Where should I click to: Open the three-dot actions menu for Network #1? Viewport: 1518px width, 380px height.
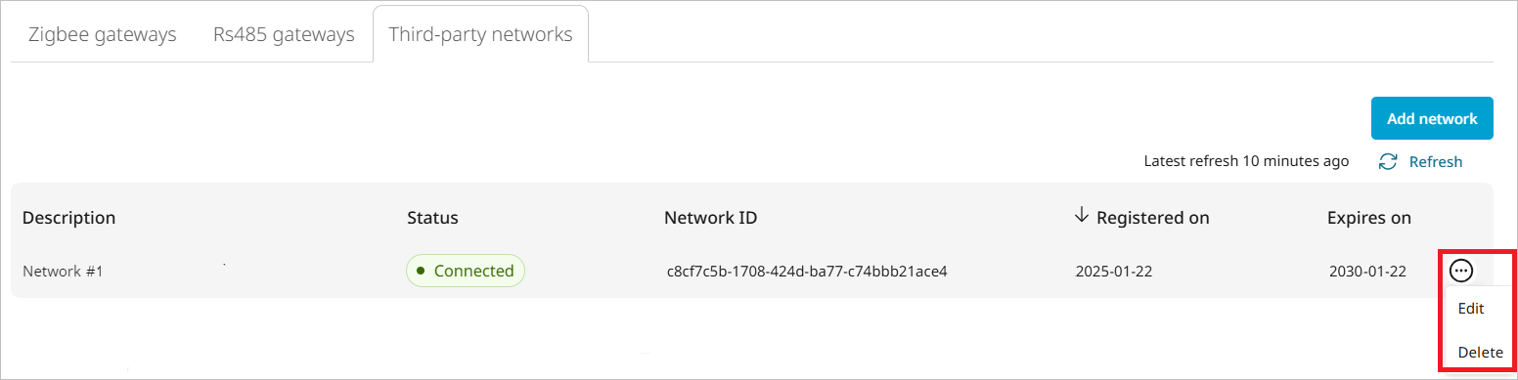pos(1461,271)
